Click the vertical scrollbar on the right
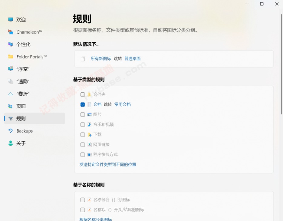283x221 pixels. click(x=281, y=61)
